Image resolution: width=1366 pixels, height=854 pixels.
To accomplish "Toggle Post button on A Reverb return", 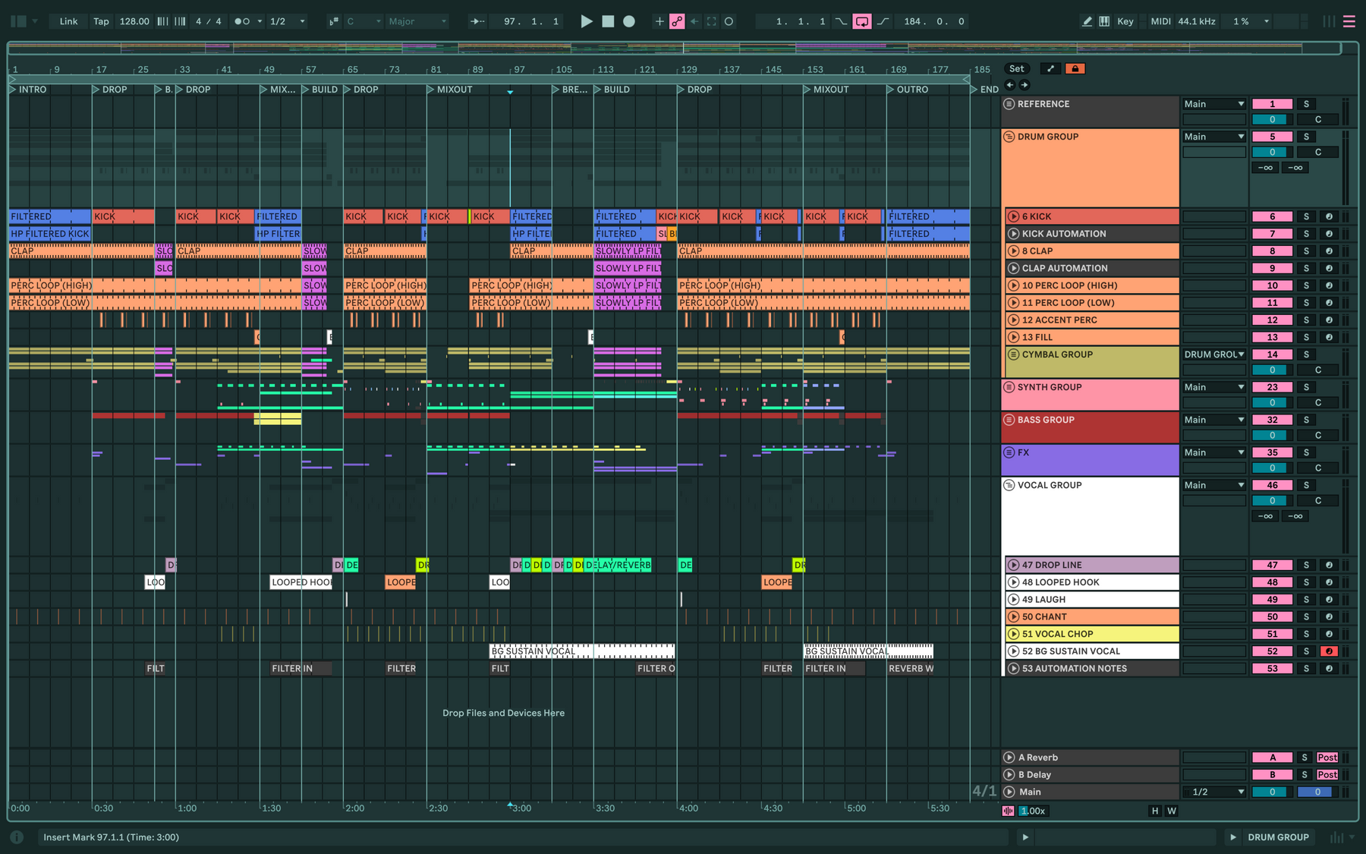I will (x=1327, y=758).
